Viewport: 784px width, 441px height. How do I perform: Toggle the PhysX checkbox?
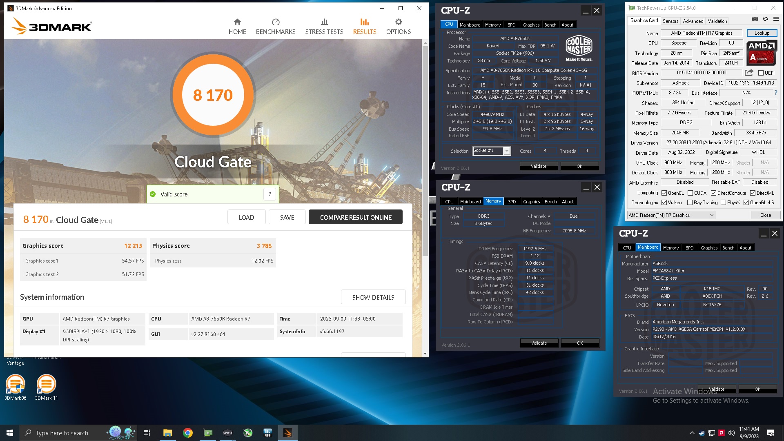tap(724, 203)
